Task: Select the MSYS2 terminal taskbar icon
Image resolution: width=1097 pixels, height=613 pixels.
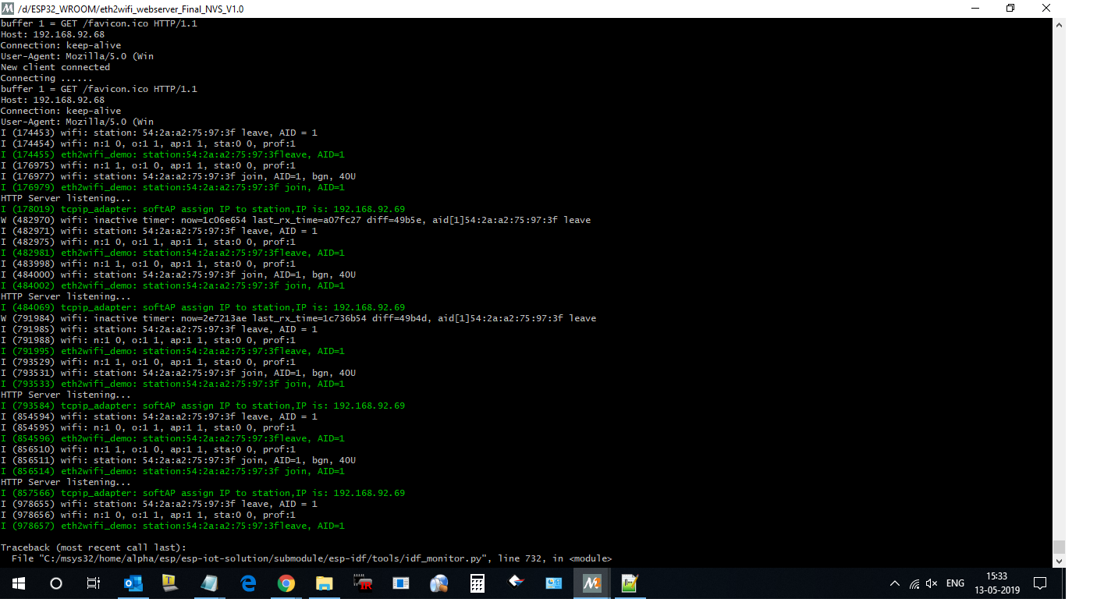Action: 592,583
